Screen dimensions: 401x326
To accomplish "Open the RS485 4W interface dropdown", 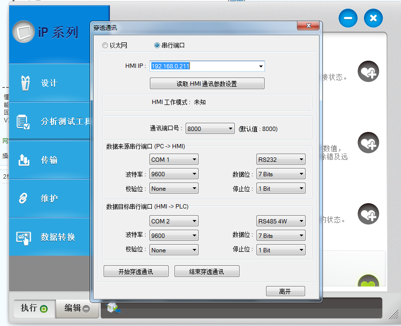I will [x=301, y=222].
